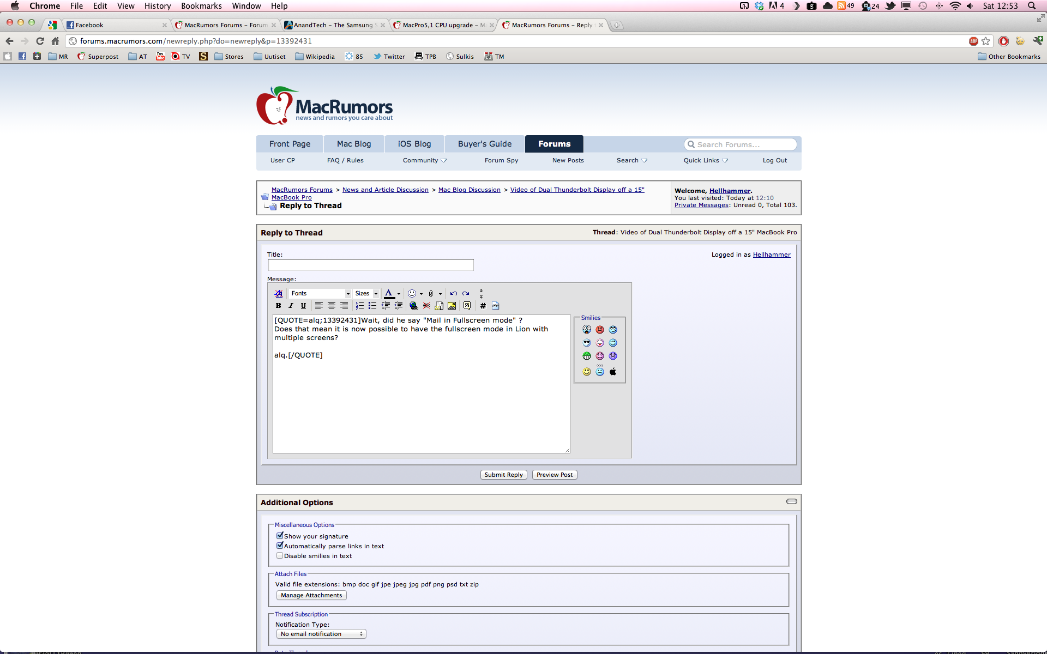This screenshot has height=654, width=1047.
Task: Uncheck Show your signature option
Action: [280, 536]
